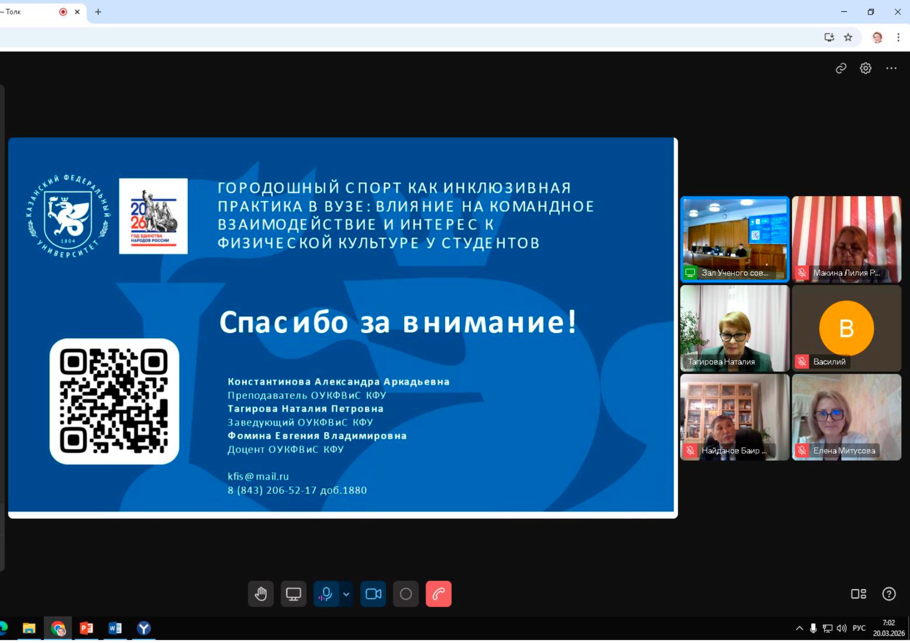This screenshot has height=643, width=910.
Task: Open help question mark icon
Action: pos(889,594)
